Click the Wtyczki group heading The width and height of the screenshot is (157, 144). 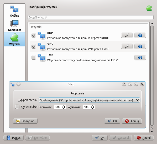point(36,27)
